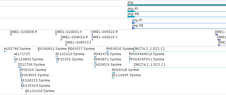Open the RP004444619.5prime label
The width and height of the screenshot is (226, 95).
[x=147, y=54]
